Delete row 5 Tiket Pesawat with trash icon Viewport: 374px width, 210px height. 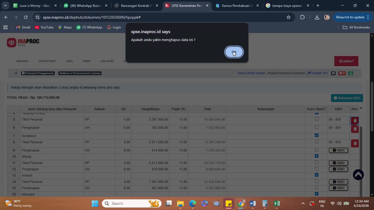355,121
